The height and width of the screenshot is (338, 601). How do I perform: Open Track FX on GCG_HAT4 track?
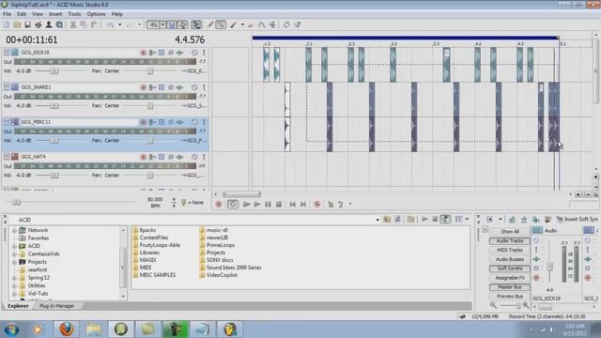179,157
